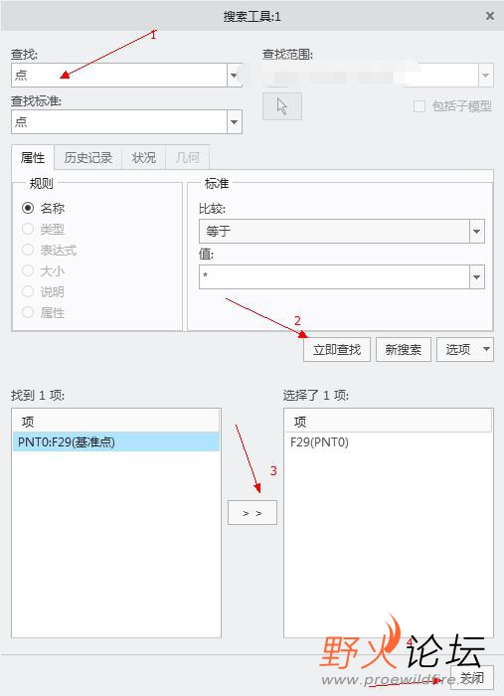Start a 新搜索
Screen dimensions: 504x696
(x=404, y=349)
